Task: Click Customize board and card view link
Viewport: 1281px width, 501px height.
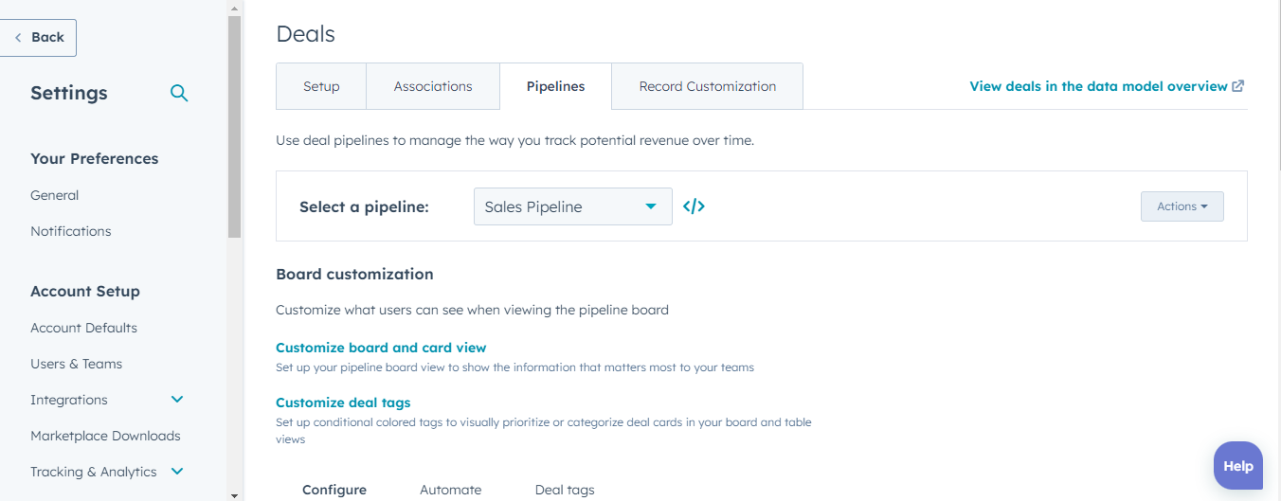Action: point(381,348)
